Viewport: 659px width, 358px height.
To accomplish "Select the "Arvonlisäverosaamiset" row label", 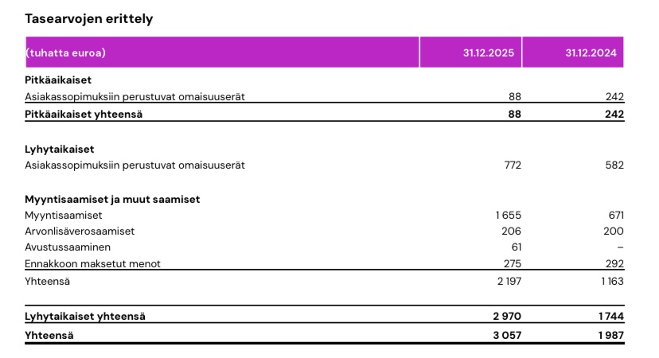I will coord(80,232).
